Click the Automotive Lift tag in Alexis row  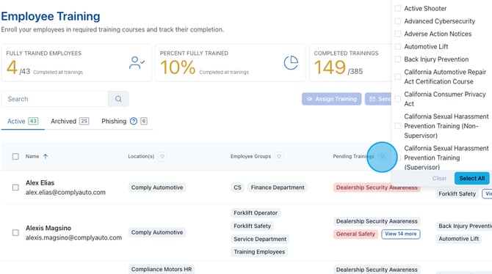click(x=459, y=239)
